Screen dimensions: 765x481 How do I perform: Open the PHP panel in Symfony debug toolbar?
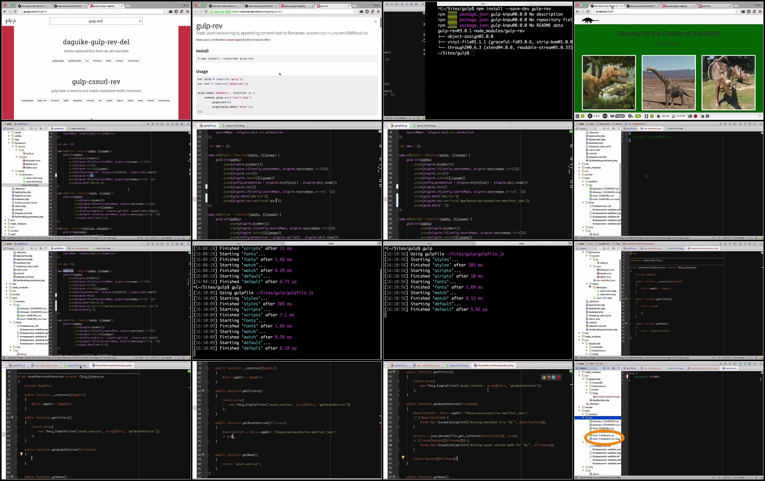[x=605, y=116]
